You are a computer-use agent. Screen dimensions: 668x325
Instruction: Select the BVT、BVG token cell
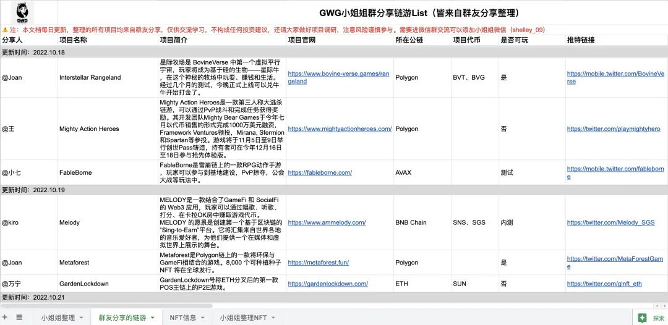point(475,77)
